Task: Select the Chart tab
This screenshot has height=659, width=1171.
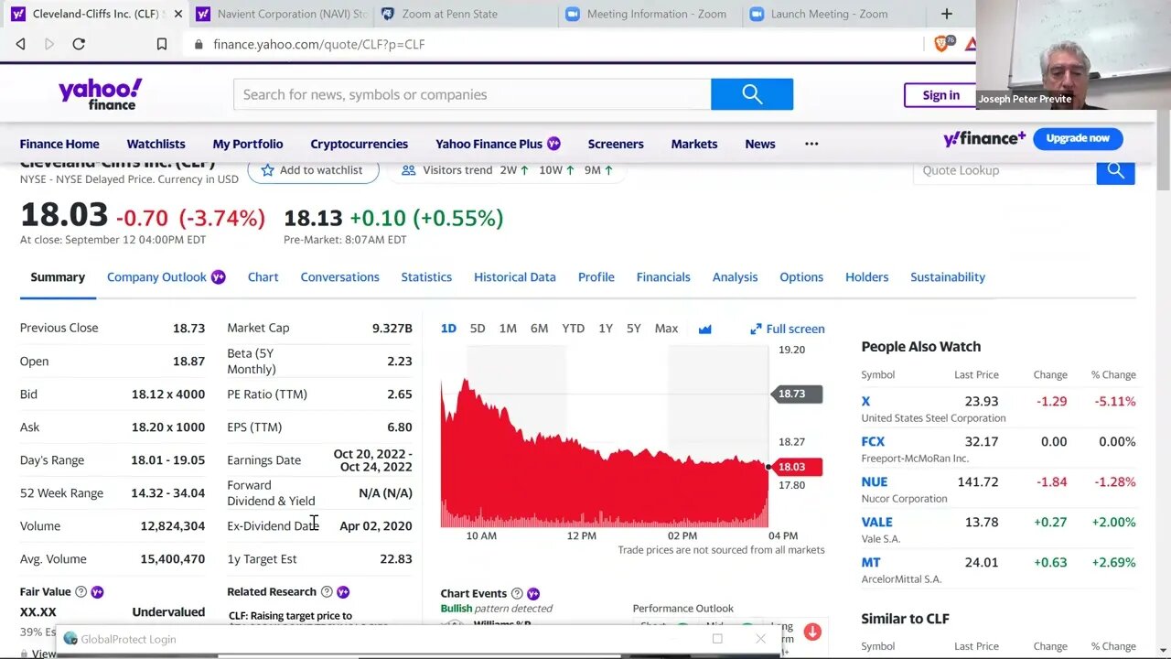Action: [x=263, y=277]
